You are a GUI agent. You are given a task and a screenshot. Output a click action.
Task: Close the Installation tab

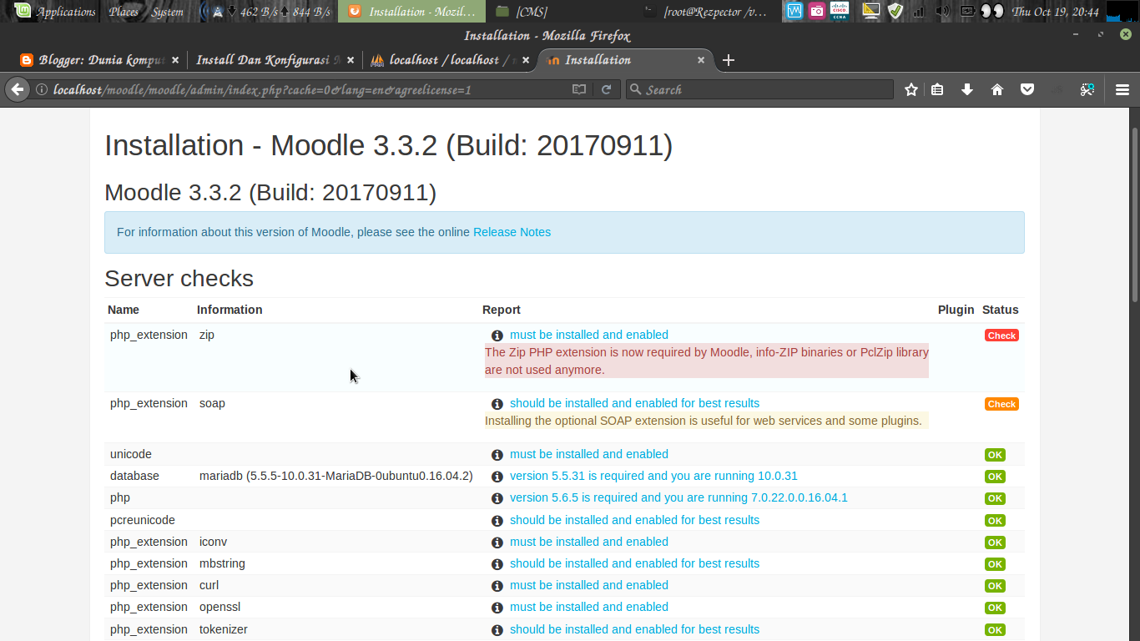tap(701, 60)
